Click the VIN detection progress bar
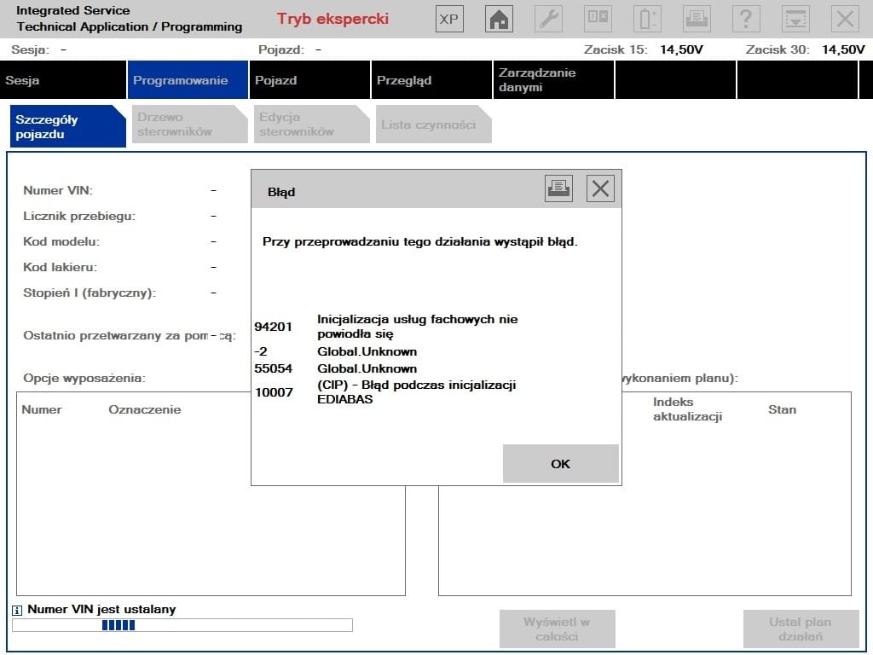Viewport: 873px width, 655px height. click(x=182, y=625)
